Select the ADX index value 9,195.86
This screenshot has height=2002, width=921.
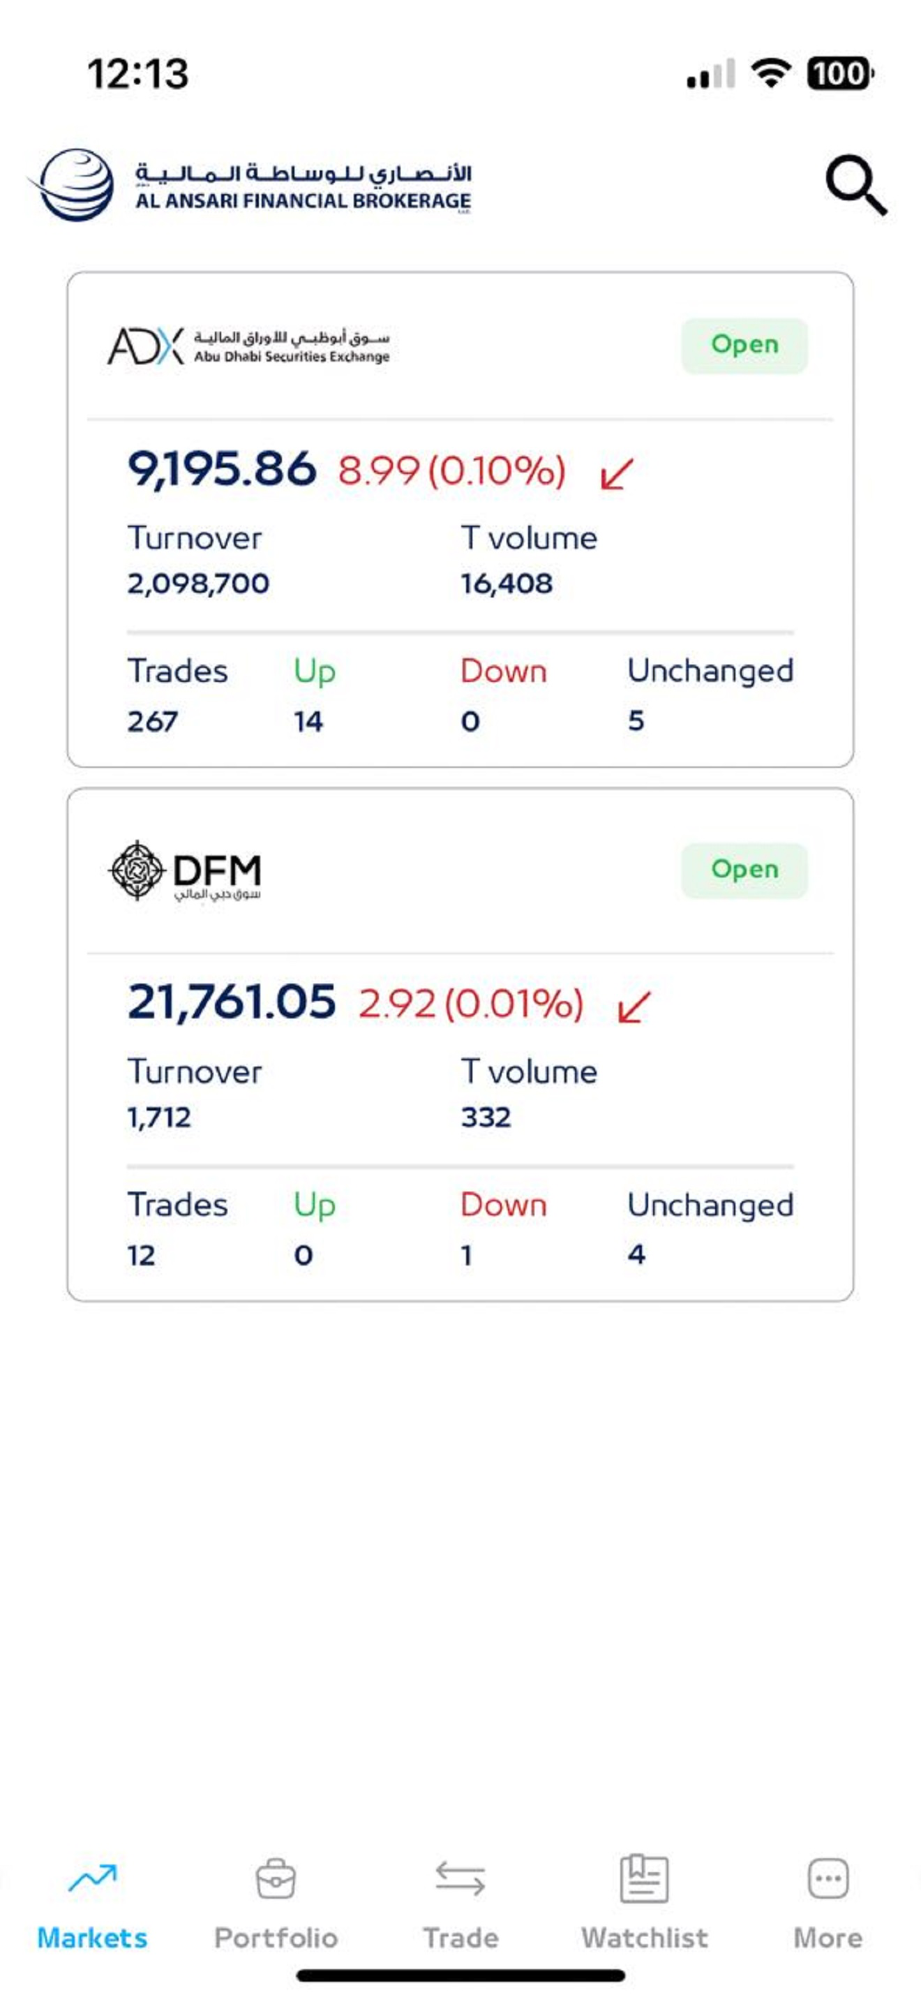(x=222, y=469)
